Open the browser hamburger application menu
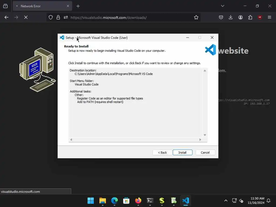The image size is (276, 207). pos(270,17)
